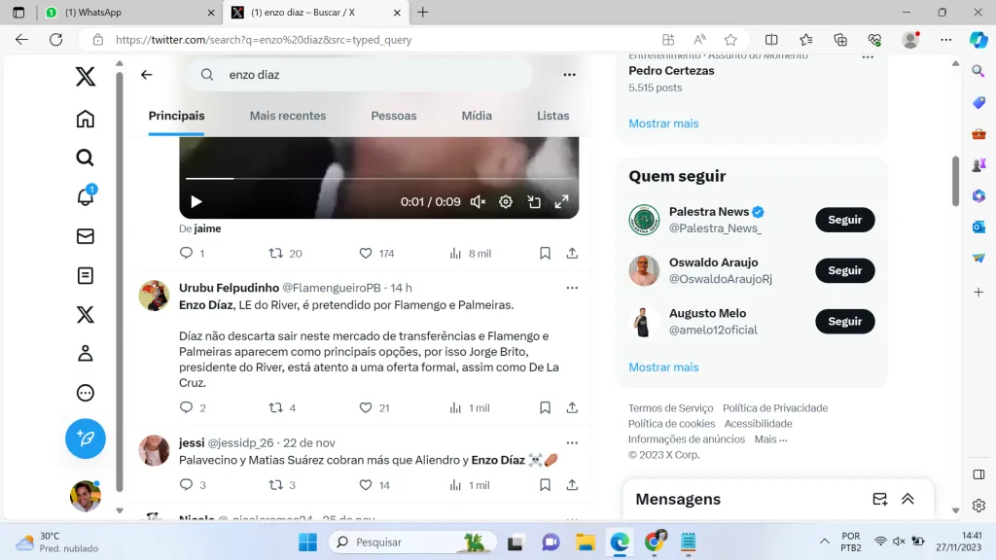Open the Messages envelope in sidebar
996x560 pixels.
86,236
